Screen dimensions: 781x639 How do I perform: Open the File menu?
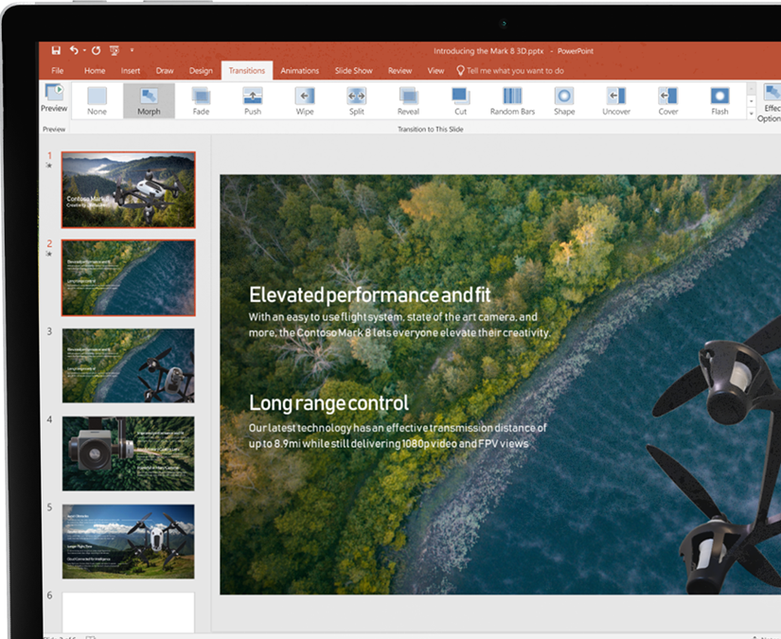pos(58,71)
